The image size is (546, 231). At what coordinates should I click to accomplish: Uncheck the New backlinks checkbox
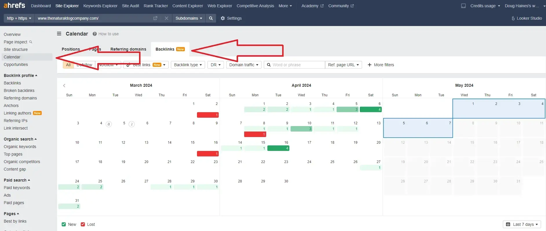pos(64,224)
